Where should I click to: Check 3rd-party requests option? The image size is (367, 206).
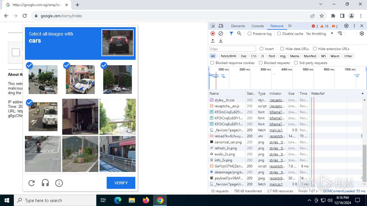296,63
